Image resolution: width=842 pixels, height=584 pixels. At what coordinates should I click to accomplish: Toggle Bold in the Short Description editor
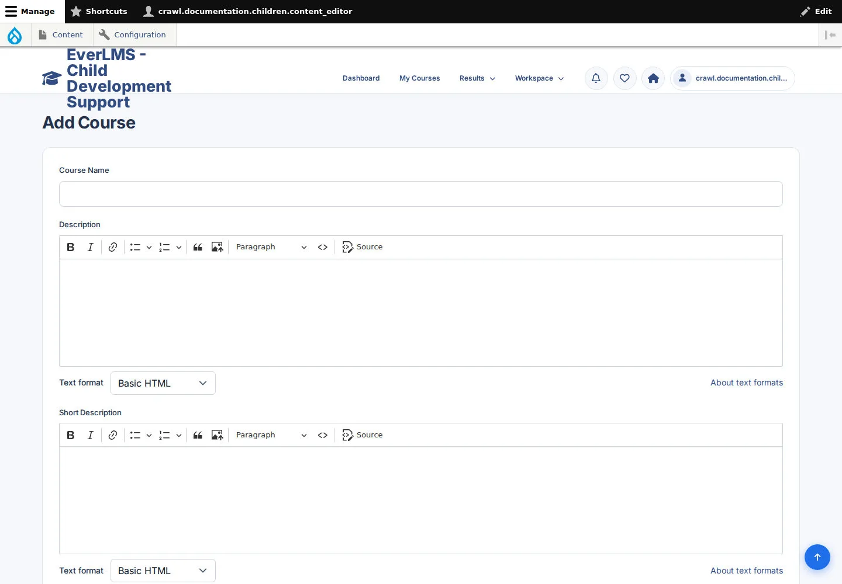click(x=71, y=435)
